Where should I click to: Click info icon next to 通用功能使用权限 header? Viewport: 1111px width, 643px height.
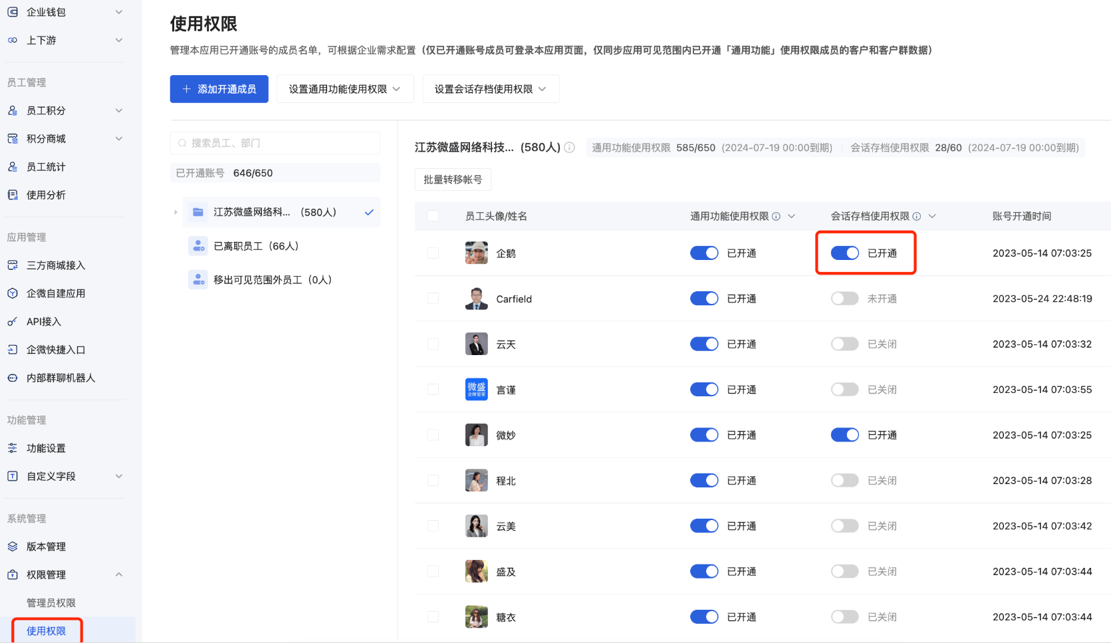point(776,216)
